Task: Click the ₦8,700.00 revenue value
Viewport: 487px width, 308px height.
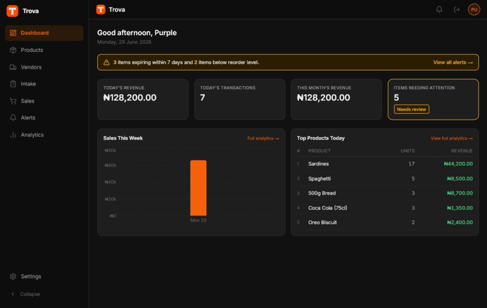Action: 460,193
